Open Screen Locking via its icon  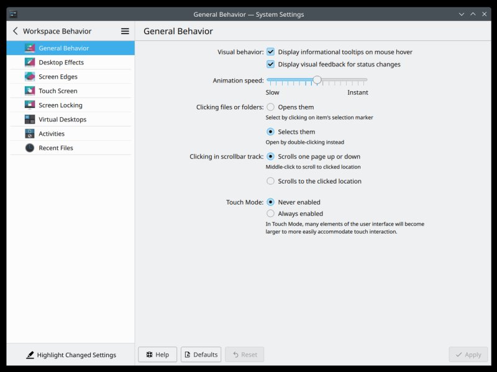pyautogui.click(x=30, y=105)
